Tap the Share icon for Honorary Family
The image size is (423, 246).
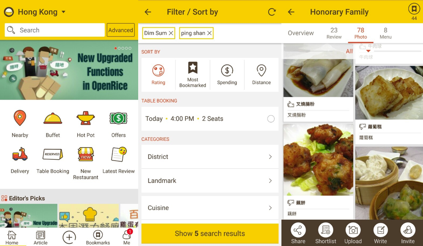[x=298, y=230]
